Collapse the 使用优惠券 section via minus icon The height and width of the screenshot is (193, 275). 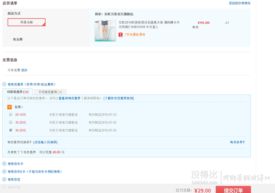click(4, 84)
